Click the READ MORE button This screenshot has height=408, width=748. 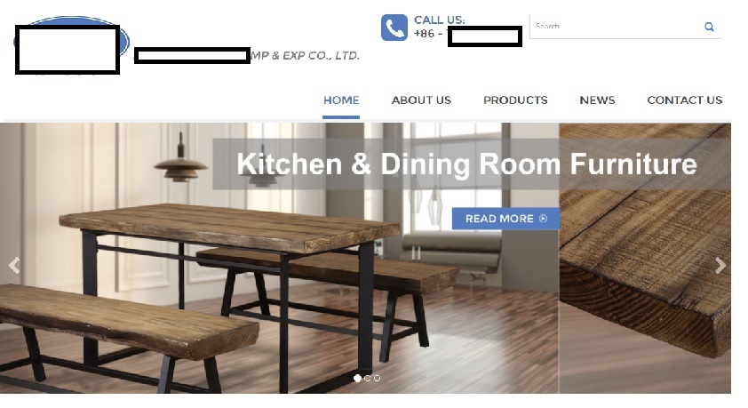click(x=505, y=219)
